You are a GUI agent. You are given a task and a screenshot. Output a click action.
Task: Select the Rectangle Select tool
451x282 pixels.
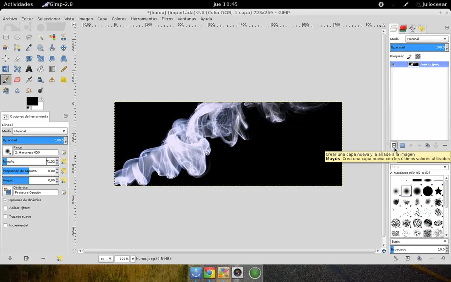click(6, 37)
